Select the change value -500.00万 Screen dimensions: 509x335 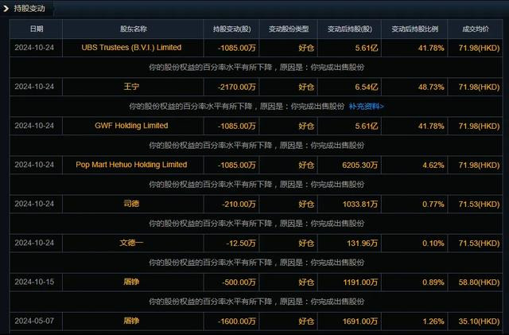click(239, 282)
